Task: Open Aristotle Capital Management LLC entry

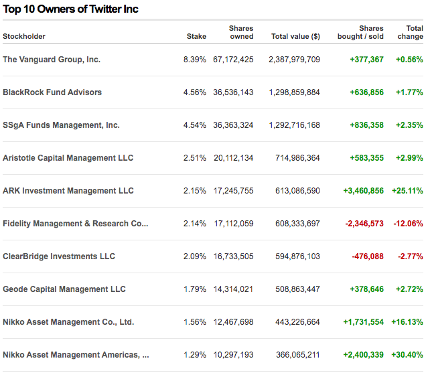Action: pos(68,158)
